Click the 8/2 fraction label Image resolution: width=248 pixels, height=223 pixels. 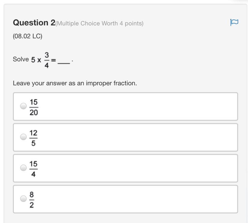pos(32,199)
